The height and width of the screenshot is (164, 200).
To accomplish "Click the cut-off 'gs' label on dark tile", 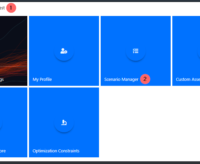I will pyautogui.click(x=2, y=80).
